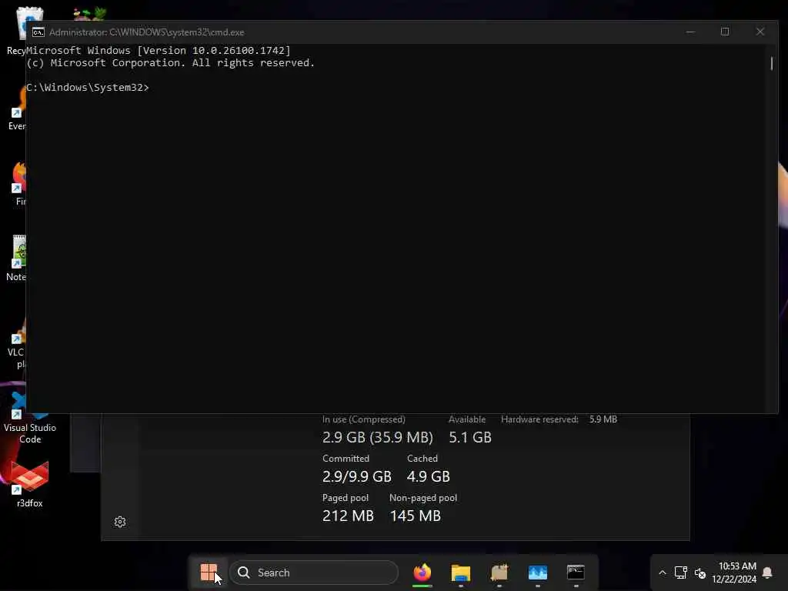This screenshot has width=788, height=591.
Task: Click the taskbar Search box
Action: pos(314,573)
